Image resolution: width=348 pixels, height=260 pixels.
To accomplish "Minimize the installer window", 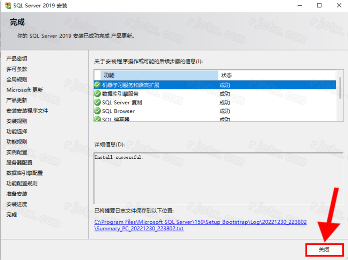I will pos(299,6).
